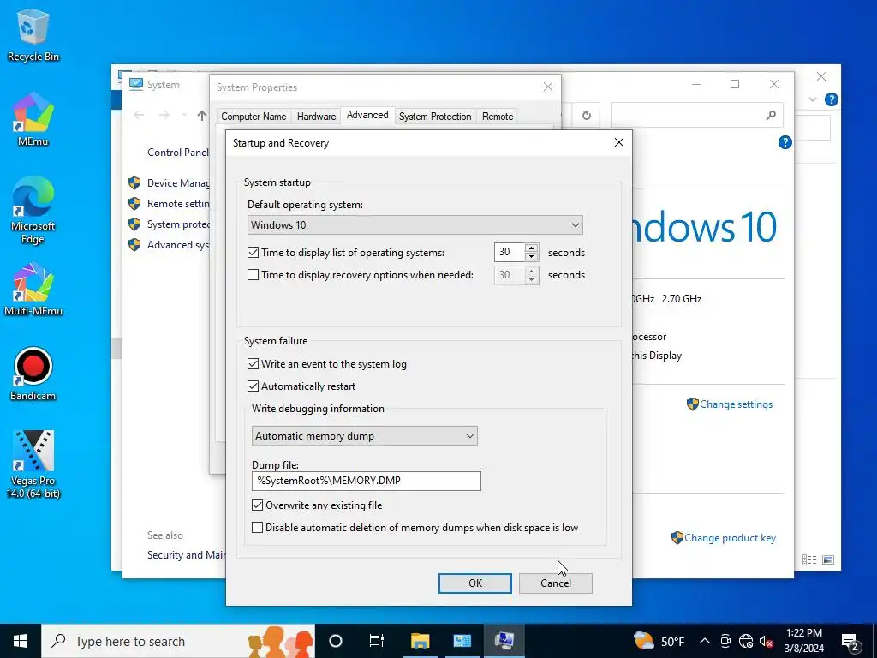Open the Change product key link

click(730, 538)
